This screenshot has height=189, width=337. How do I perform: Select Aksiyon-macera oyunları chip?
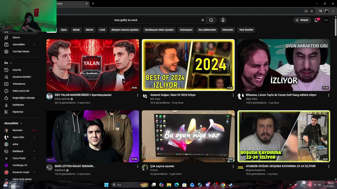pyautogui.click(x=125, y=30)
